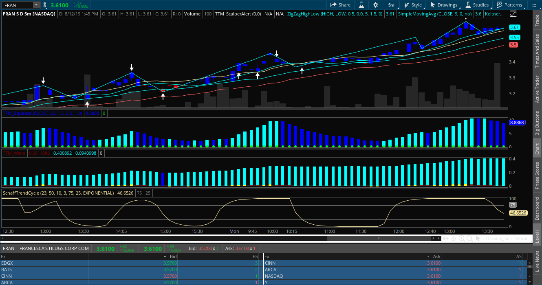Viewport: 542px width, 285px height.
Task: Open the Patterns button
Action: tap(509, 5)
